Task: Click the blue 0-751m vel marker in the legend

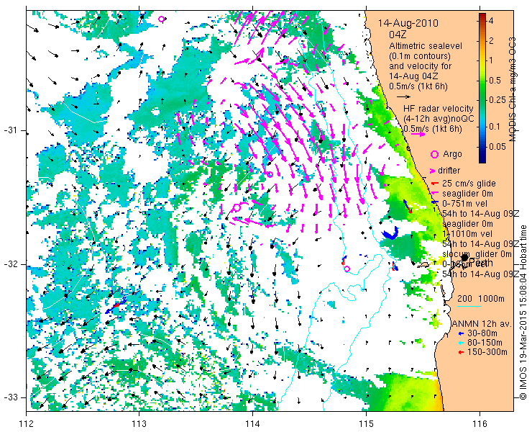Action: (x=435, y=203)
